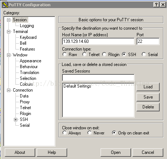This screenshot has width=167, height=159.
Task: Open the Features category
Action: [x=28, y=49]
